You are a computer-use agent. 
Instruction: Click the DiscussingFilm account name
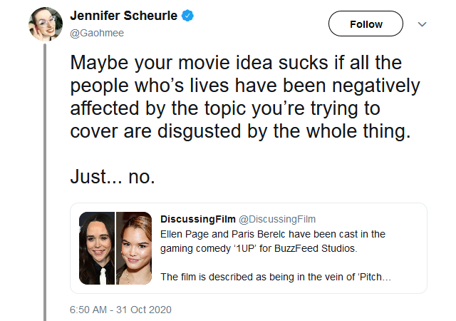tap(196, 218)
